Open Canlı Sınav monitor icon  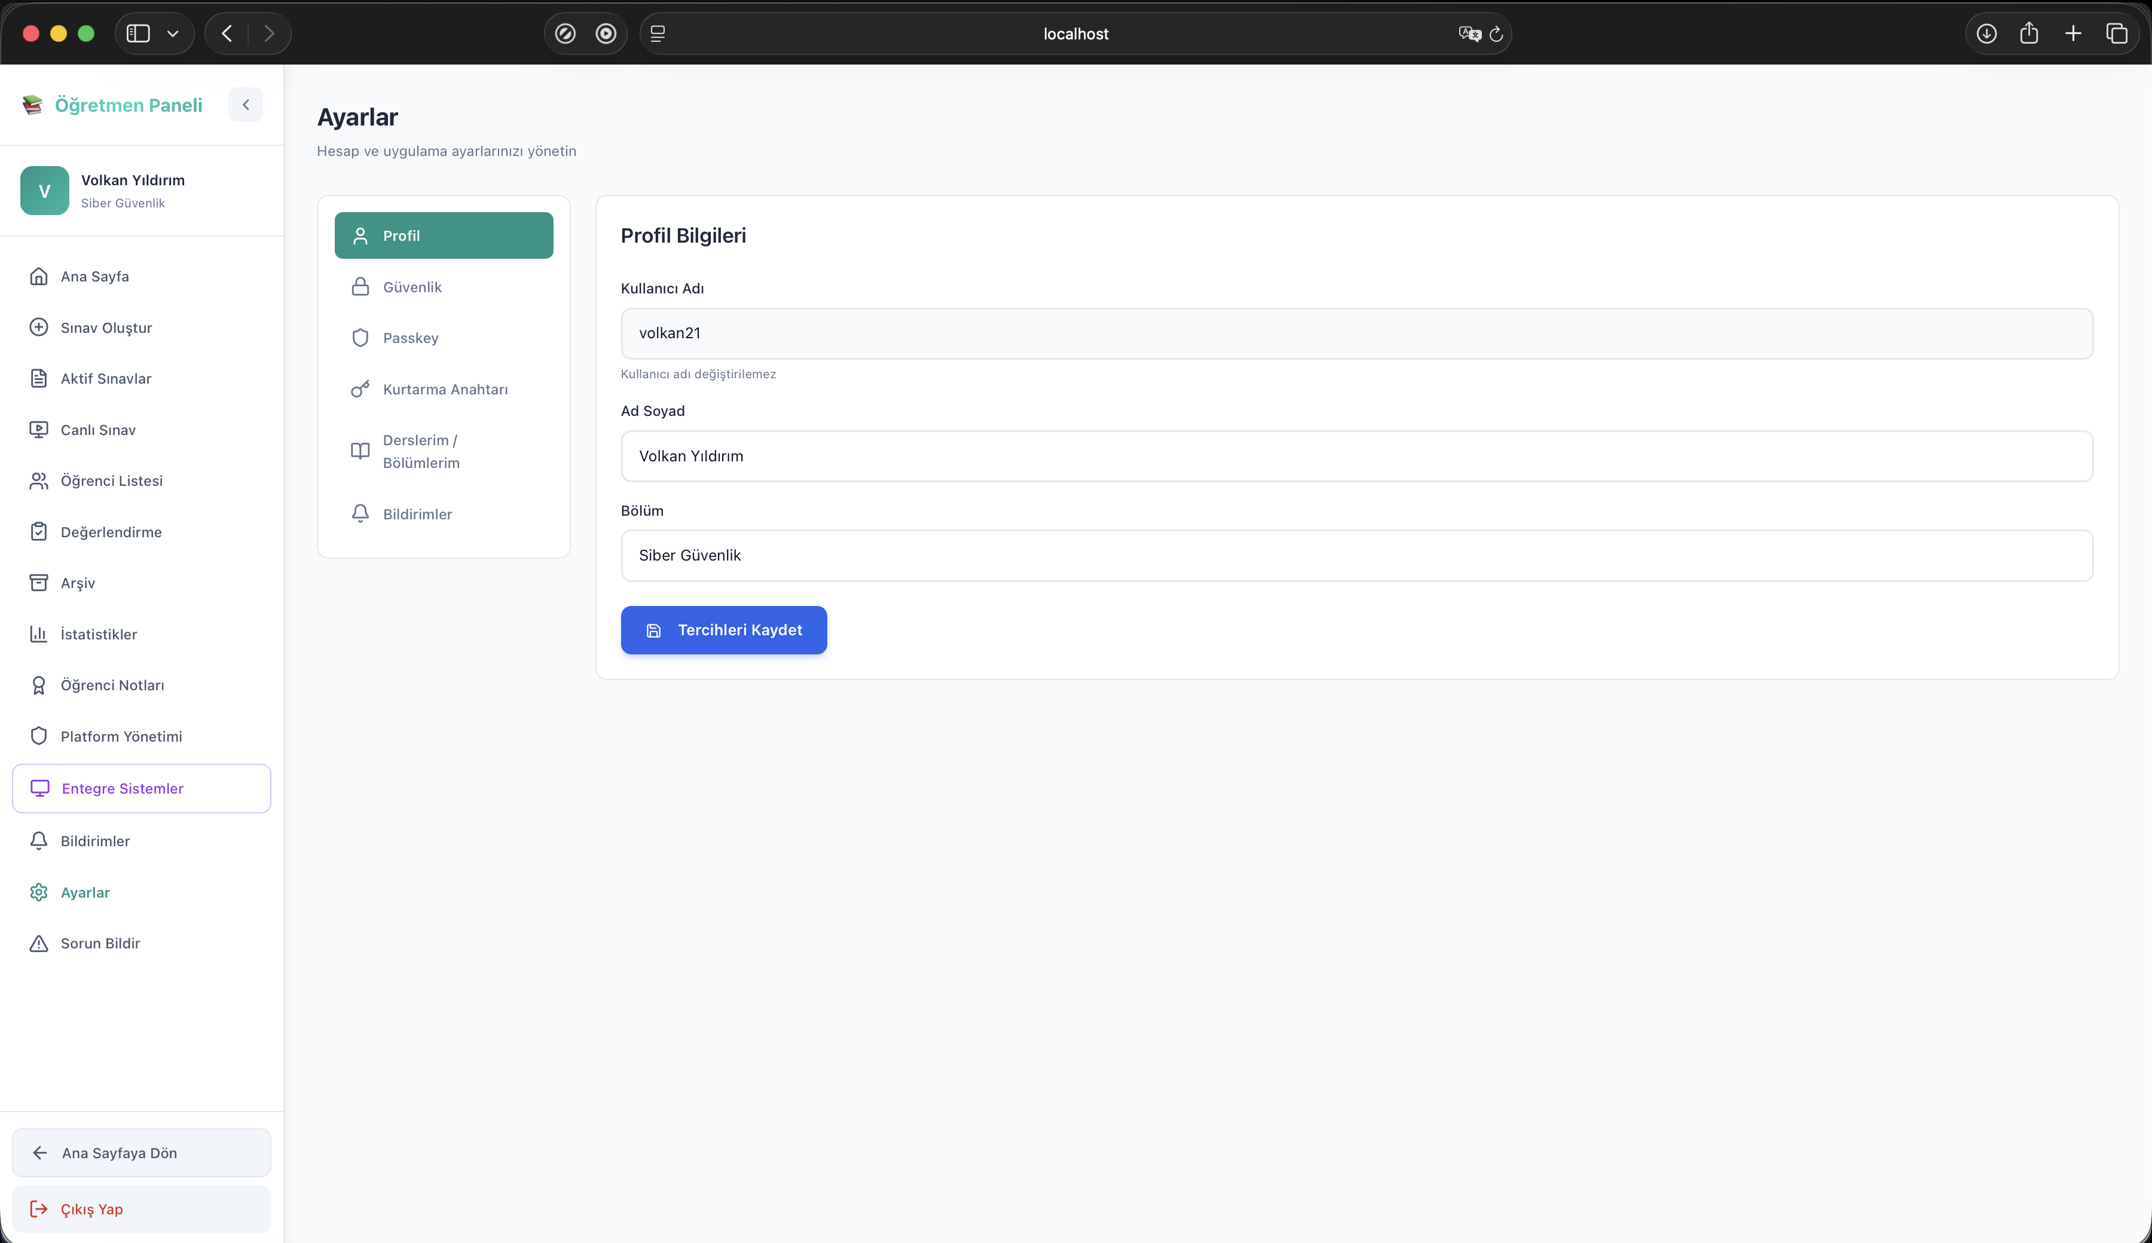[38, 430]
